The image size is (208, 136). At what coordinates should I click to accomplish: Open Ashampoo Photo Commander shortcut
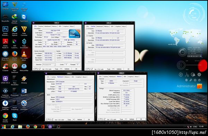coord(5,56)
